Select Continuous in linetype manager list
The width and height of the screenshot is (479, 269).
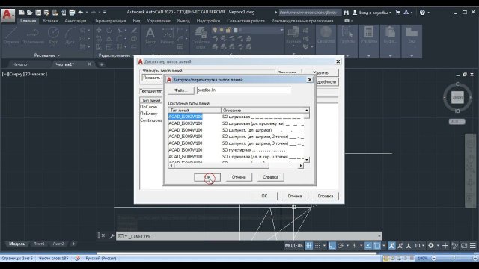pyautogui.click(x=151, y=120)
